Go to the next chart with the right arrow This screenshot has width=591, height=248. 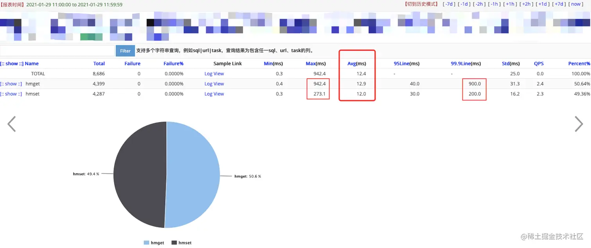coord(579,124)
